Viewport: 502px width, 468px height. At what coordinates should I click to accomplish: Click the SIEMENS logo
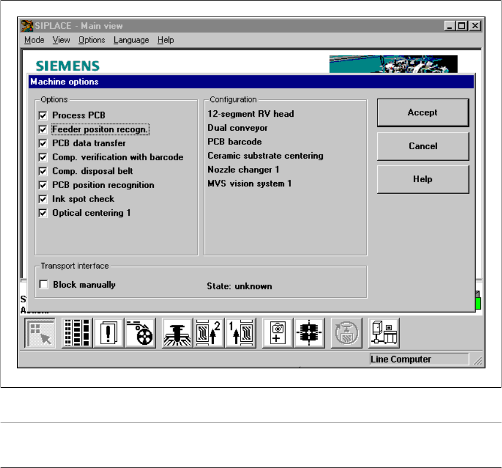point(68,65)
